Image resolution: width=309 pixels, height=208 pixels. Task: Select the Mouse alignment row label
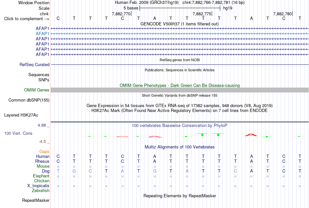(43, 166)
